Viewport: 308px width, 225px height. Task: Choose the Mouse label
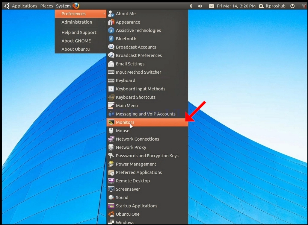tap(123, 131)
